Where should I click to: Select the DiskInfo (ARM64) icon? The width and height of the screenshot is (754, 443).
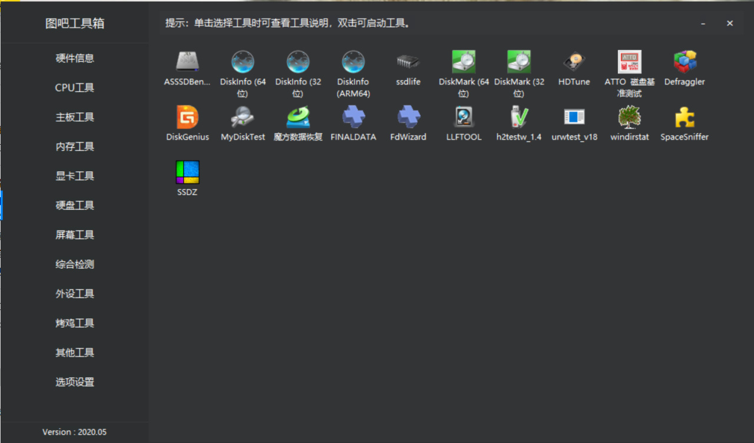click(353, 62)
